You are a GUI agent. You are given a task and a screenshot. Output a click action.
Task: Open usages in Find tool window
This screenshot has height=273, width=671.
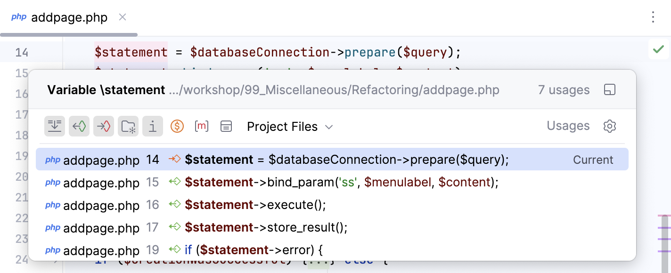610,90
